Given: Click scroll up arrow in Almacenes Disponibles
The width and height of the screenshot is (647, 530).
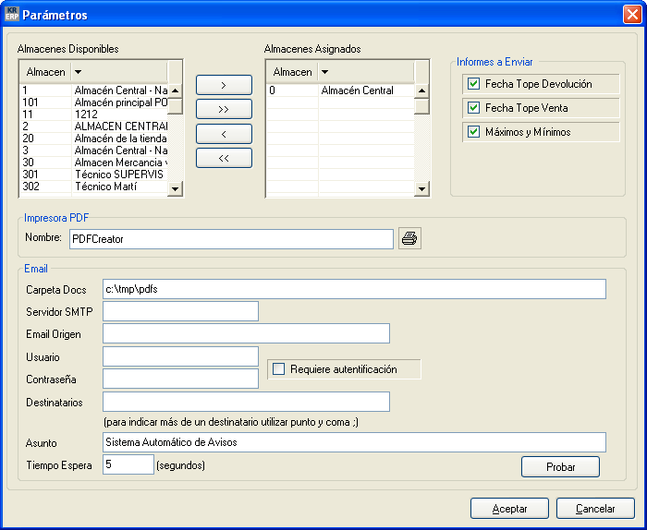Looking at the screenshot, I should 175,90.
